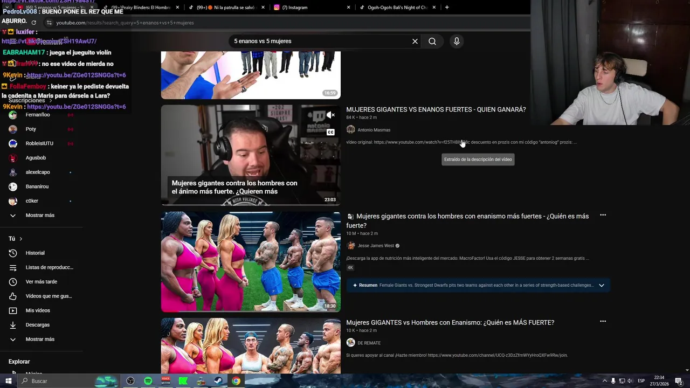Open the Explorar section heading
Image resolution: width=690 pixels, height=388 pixels.
pyautogui.click(x=19, y=362)
